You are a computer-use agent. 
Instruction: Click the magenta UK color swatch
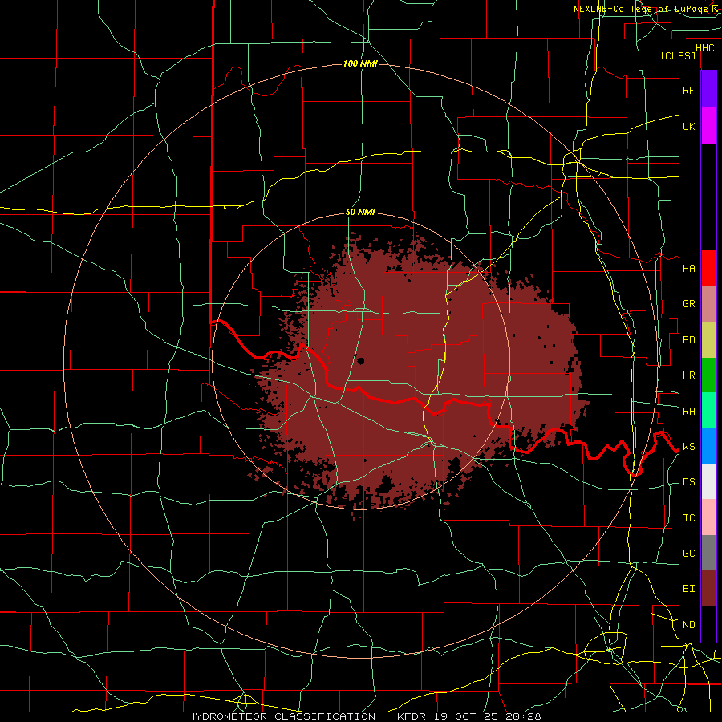click(708, 126)
